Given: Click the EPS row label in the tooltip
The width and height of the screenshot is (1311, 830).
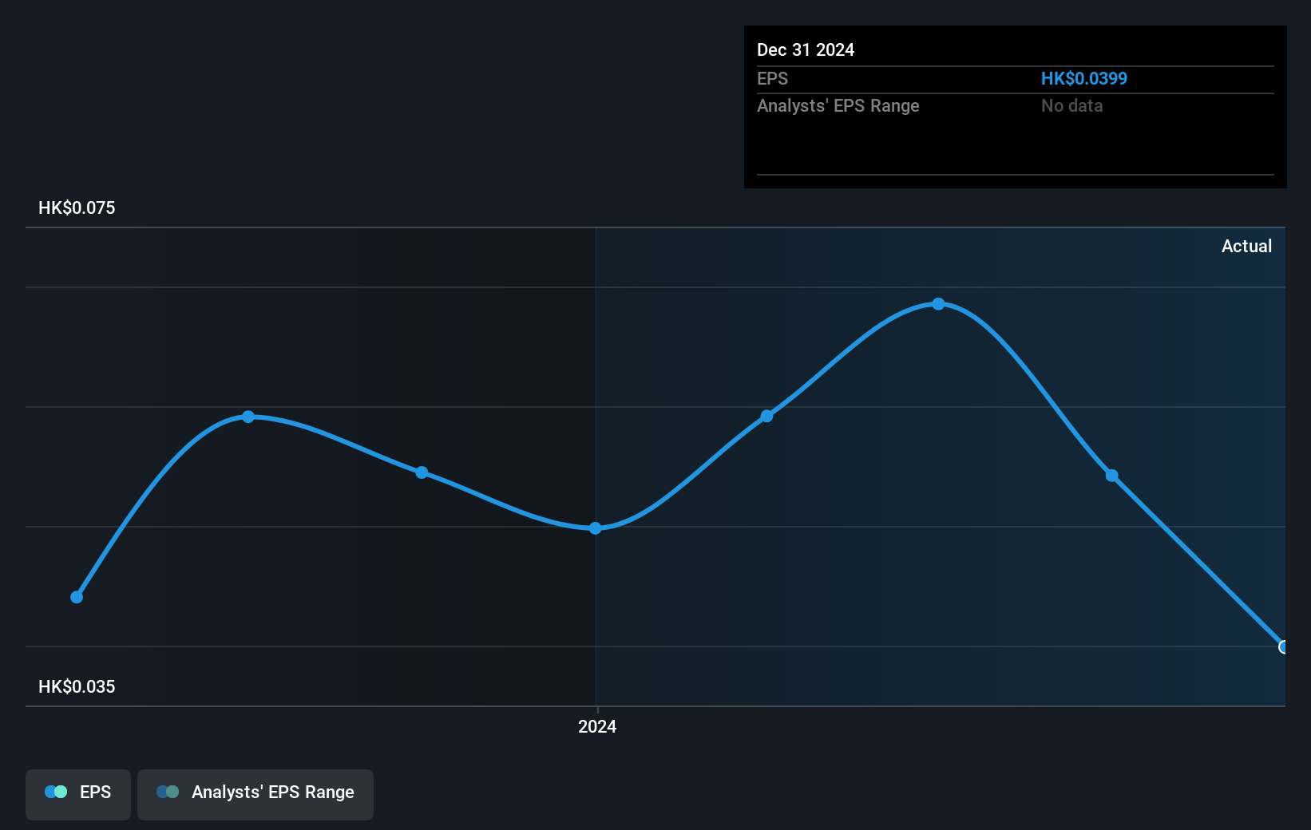Looking at the screenshot, I should pyautogui.click(x=772, y=78).
